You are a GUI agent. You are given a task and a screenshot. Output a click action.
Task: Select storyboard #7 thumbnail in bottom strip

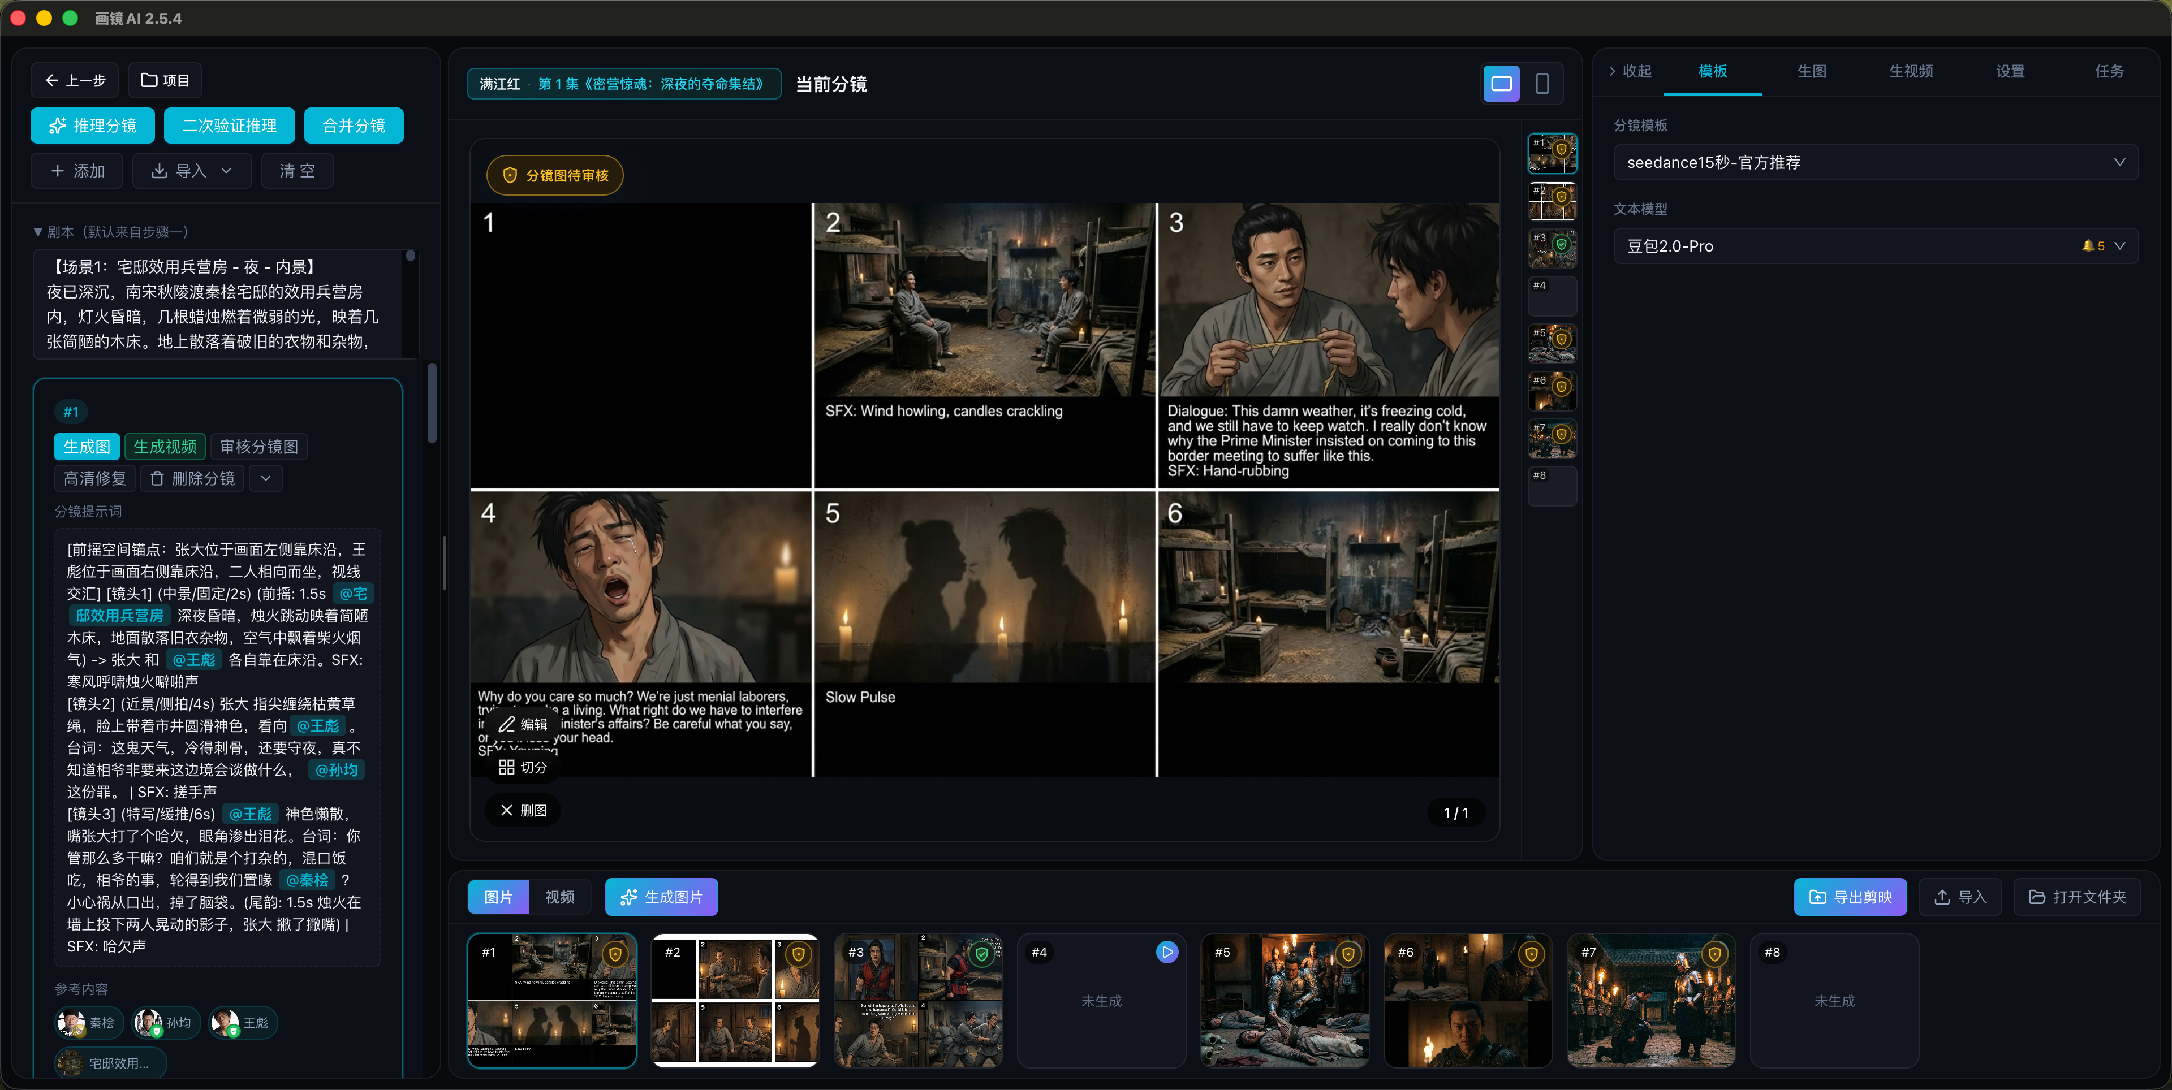(1650, 1001)
